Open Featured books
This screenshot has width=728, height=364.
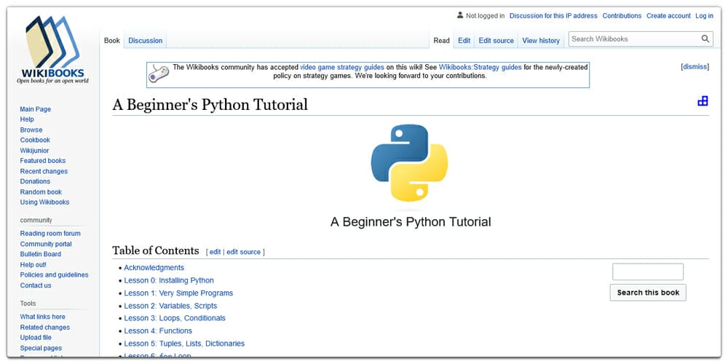pos(43,161)
